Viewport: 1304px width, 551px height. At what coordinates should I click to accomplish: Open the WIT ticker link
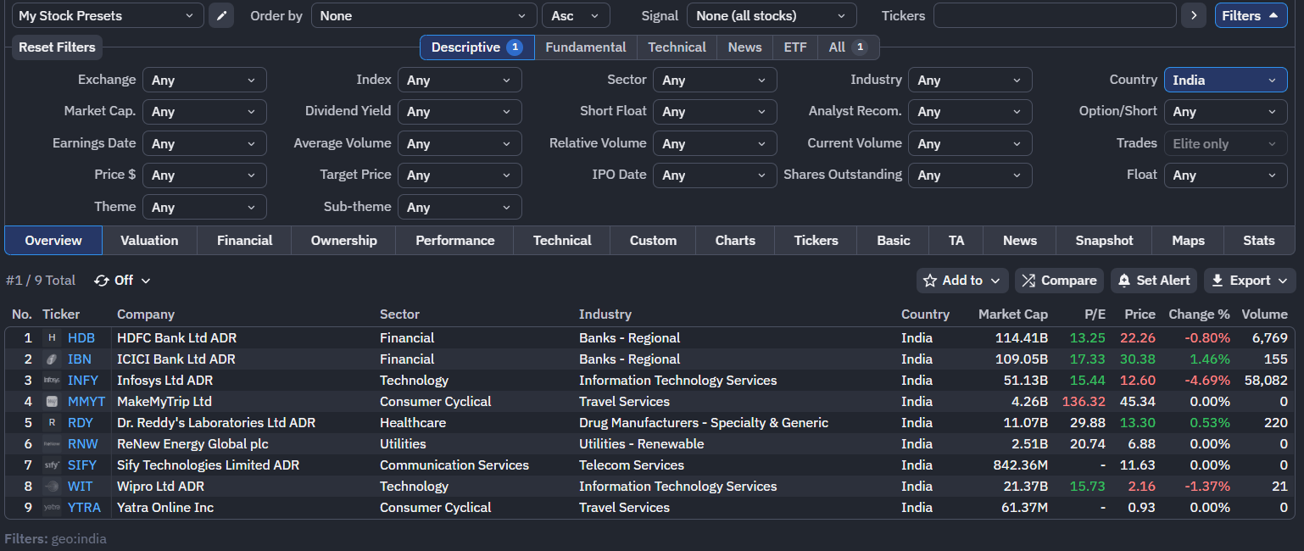pyautogui.click(x=81, y=487)
